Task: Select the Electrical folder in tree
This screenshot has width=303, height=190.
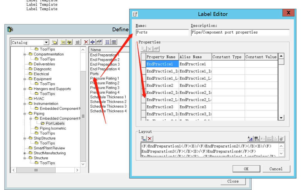Action: (41, 74)
